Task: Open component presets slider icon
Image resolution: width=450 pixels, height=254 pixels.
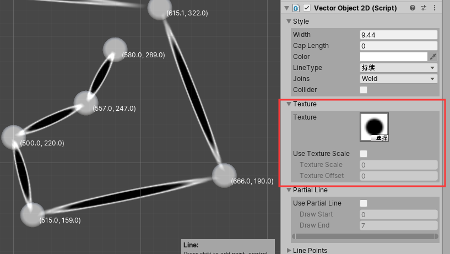Action: click(424, 8)
